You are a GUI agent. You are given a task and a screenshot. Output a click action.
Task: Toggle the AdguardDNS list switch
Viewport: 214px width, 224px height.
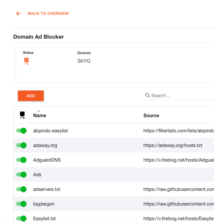click(x=21, y=160)
